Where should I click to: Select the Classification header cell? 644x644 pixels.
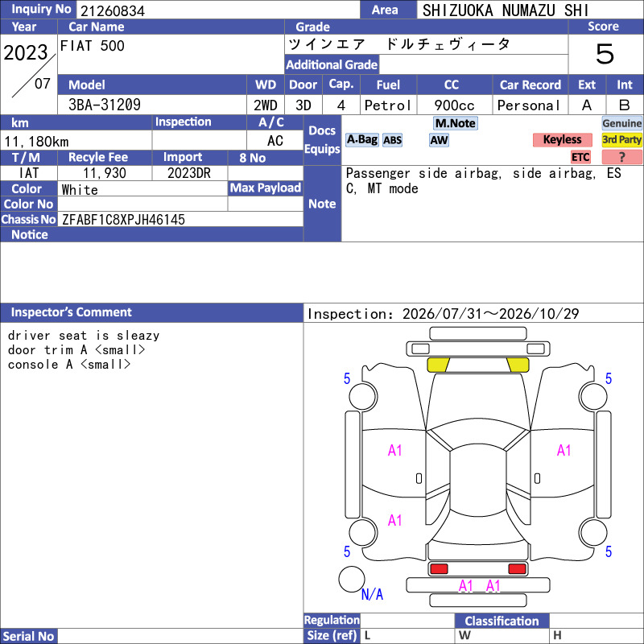click(x=502, y=621)
